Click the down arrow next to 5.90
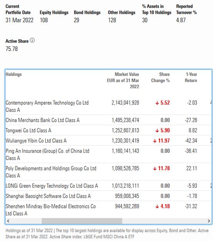 (157, 131)
